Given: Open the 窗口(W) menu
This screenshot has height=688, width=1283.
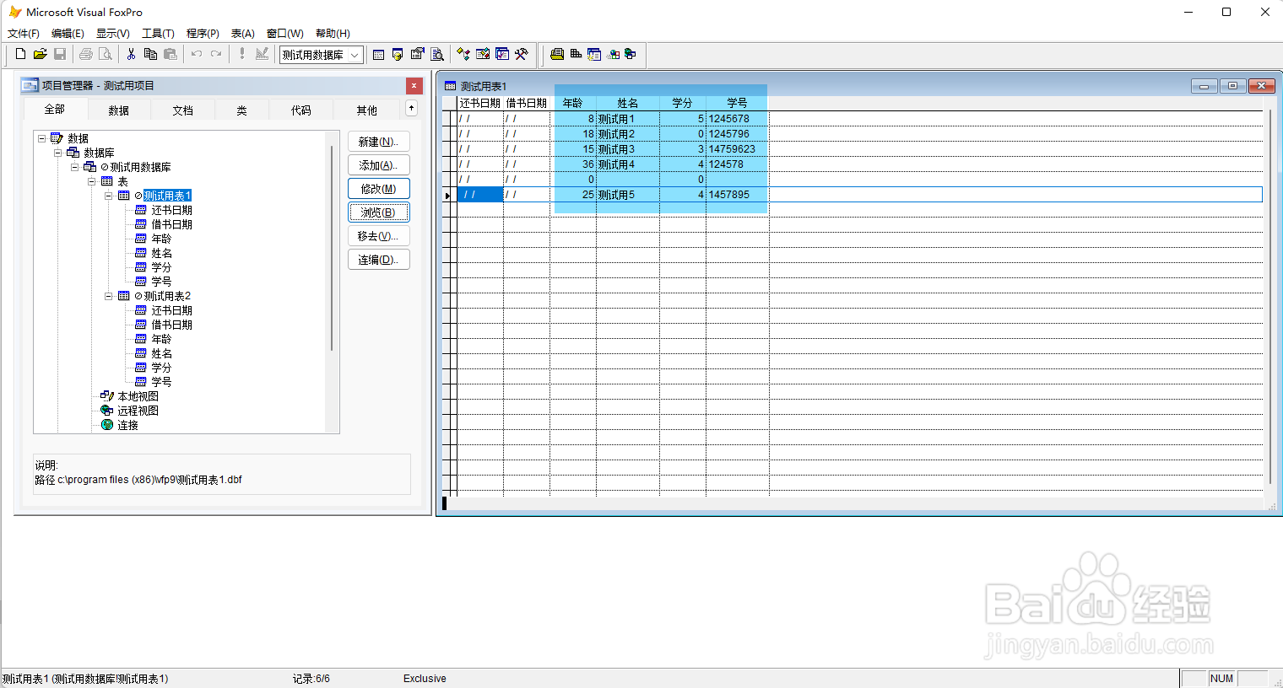Looking at the screenshot, I should pyautogui.click(x=285, y=34).
